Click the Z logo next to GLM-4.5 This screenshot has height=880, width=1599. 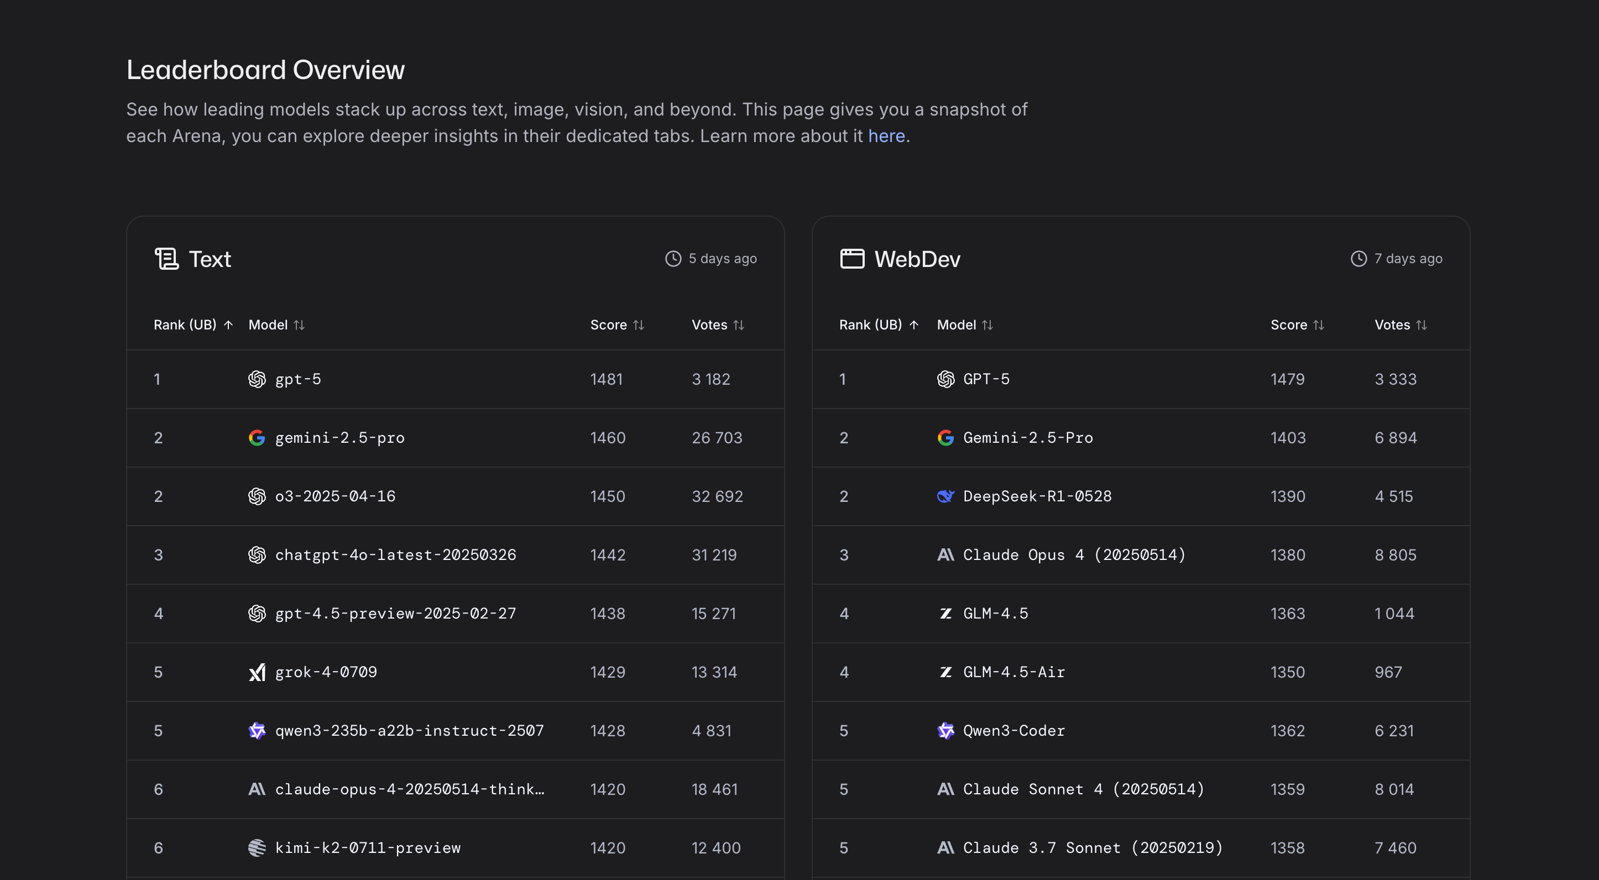tap(945, 614)
